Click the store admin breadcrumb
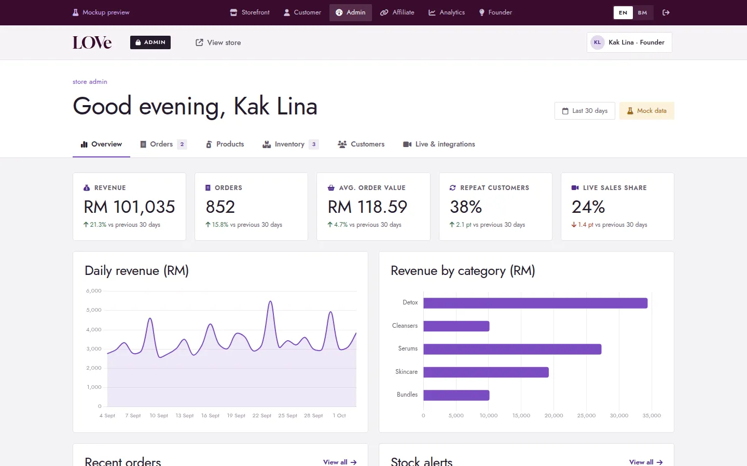Screen dimensions: 747x466 (x=90, y=82)
